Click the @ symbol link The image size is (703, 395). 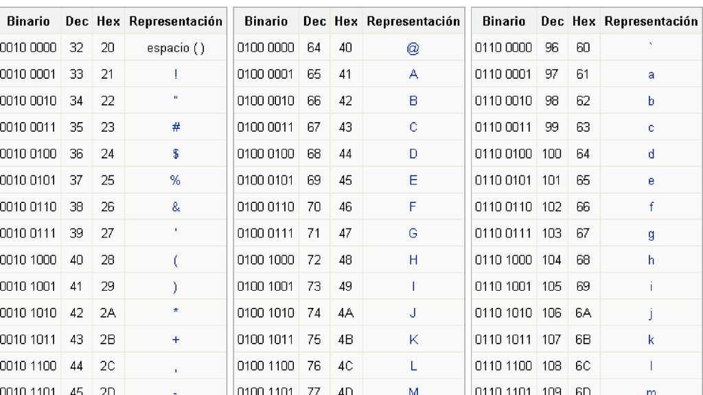point(413,48)
